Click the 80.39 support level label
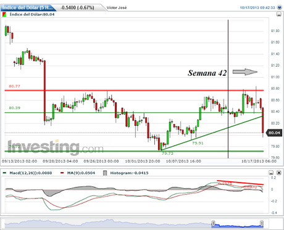The image size is (284, 230). (15, 108)
